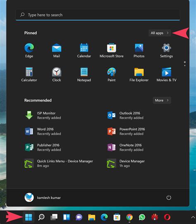Screen dimensions: 196x224
Task: Open the Device Manager file from 1h ago
Action: click(x=126, y=163)
